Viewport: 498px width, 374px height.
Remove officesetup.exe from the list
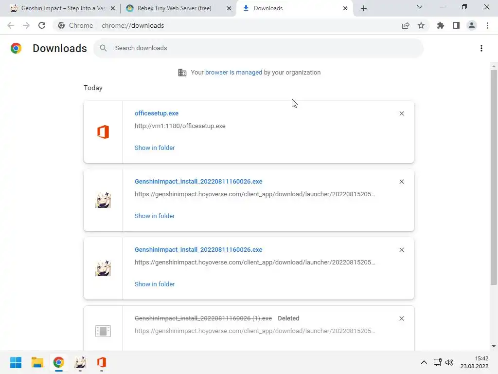point(402,113)
